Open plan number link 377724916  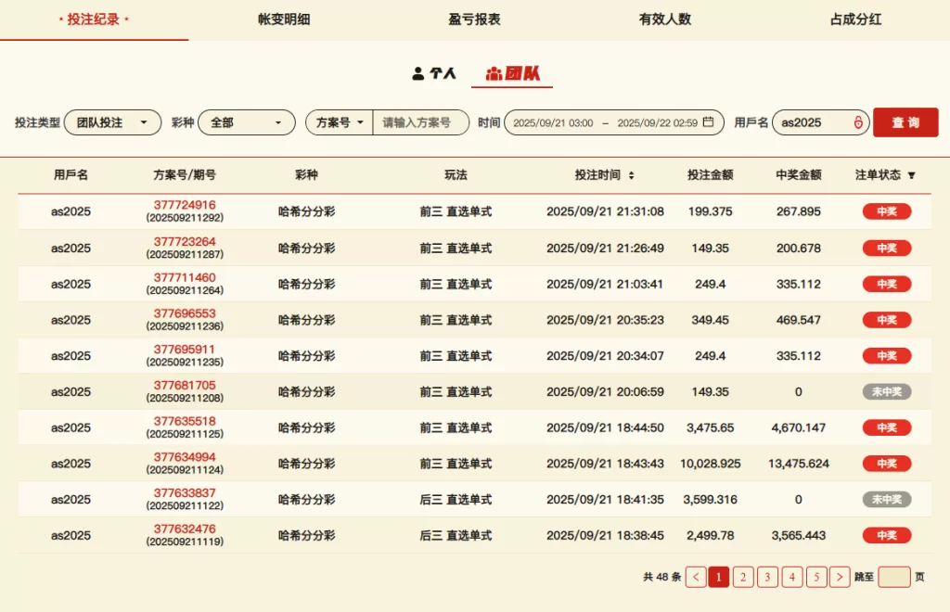click(x=185, y=205)
